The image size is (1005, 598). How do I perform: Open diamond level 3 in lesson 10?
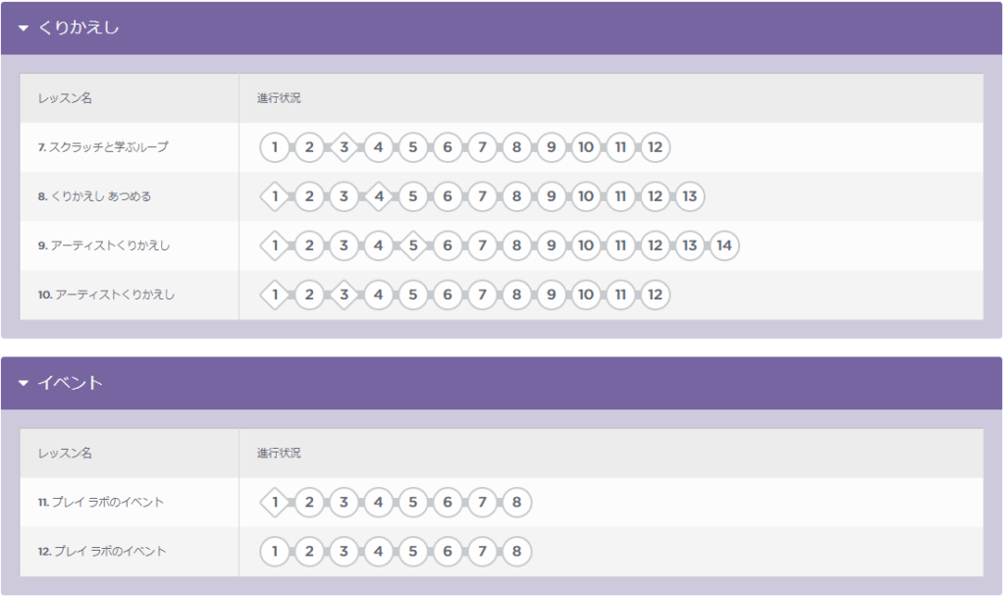[x=344, y=295]
